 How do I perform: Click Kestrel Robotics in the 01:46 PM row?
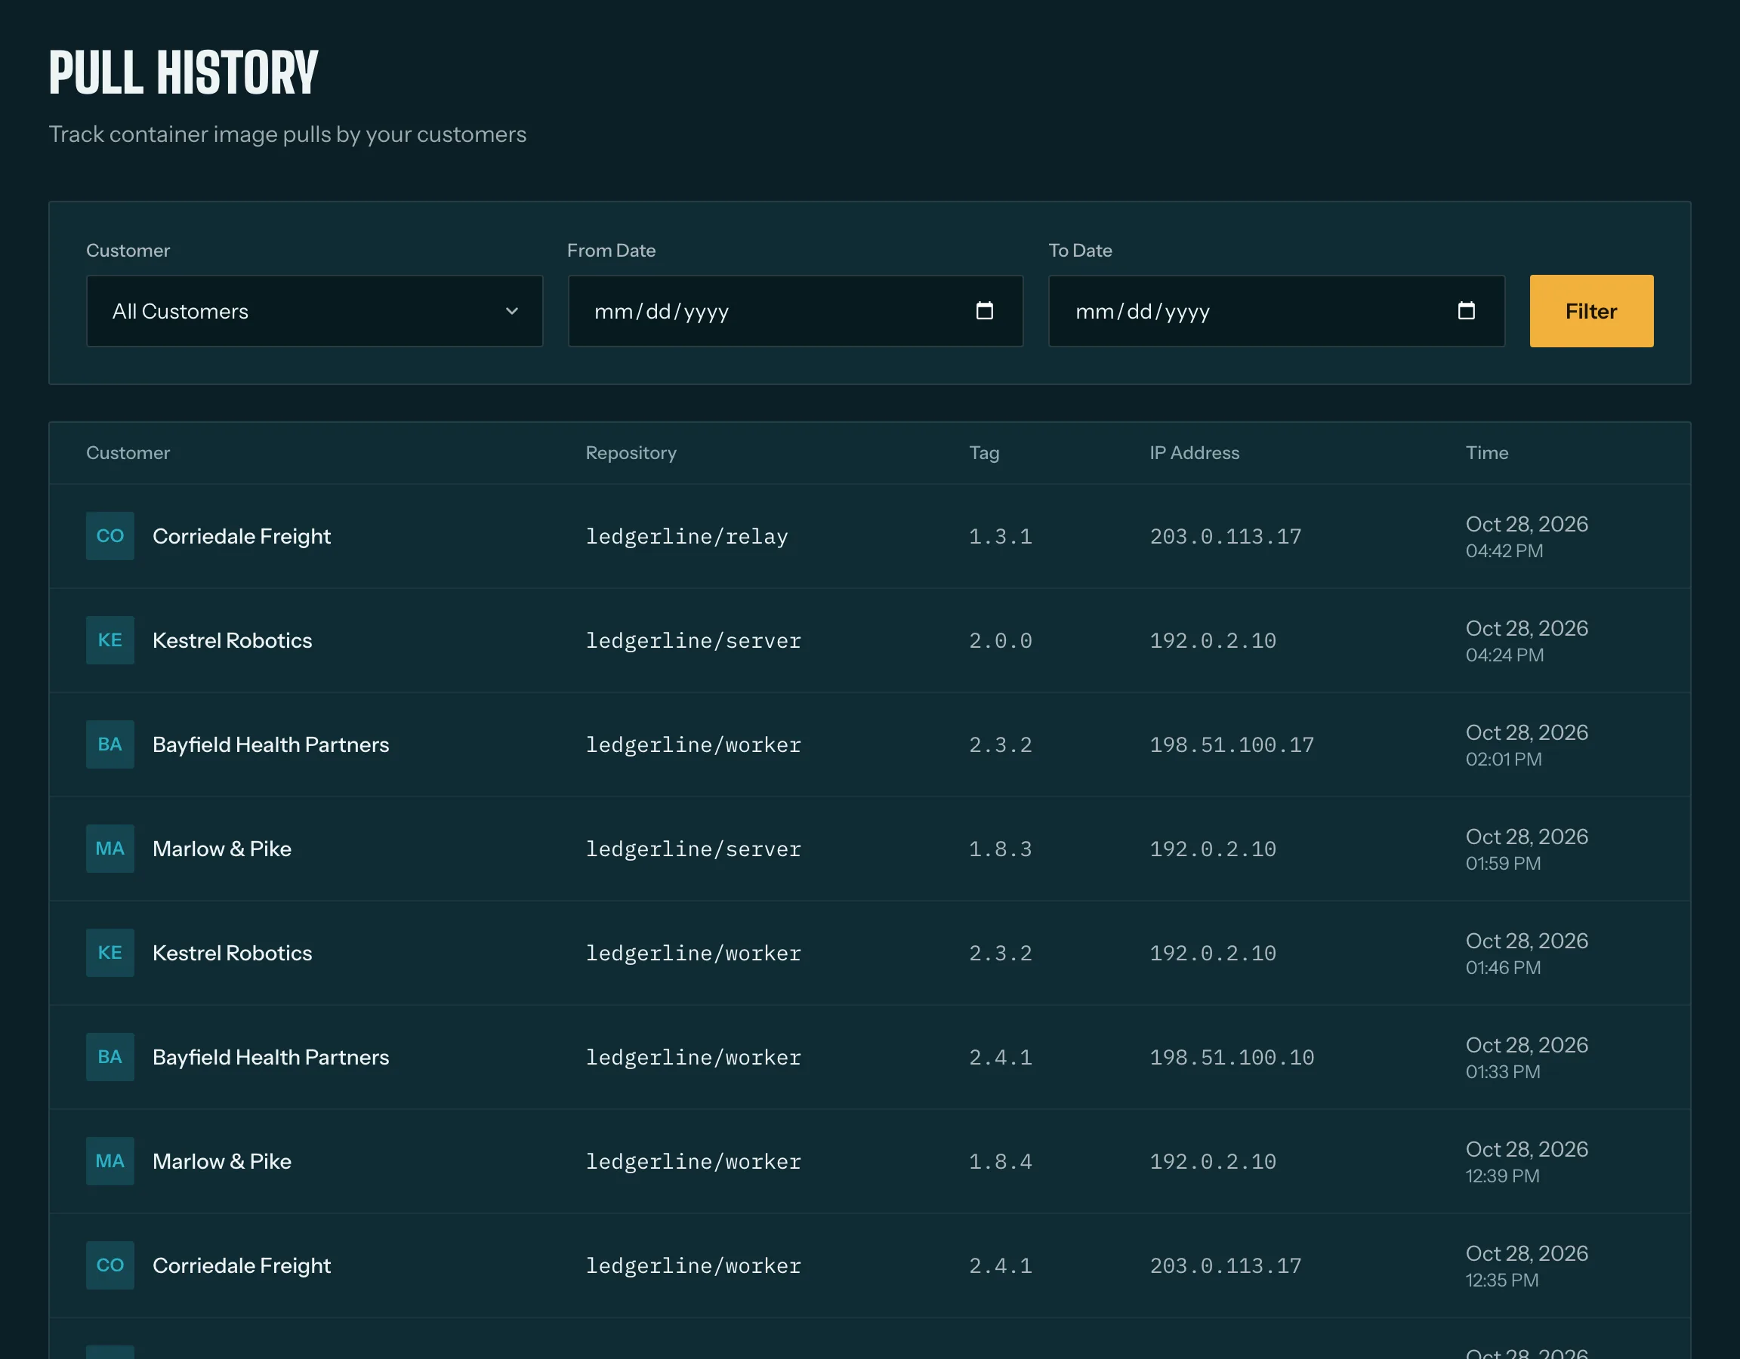tap(232, 953)
